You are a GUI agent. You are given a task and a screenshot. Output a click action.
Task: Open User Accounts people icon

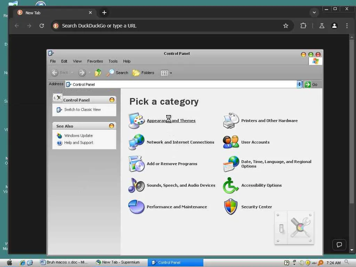pyautogui.click(x=231, y=142)
